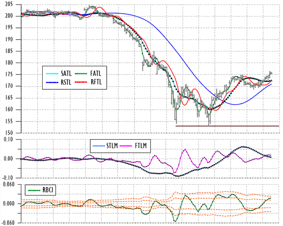The height and width of the screenshot is (226, 283).
Task: Click the 205 price axis label
Action: [x=9, y=4]
